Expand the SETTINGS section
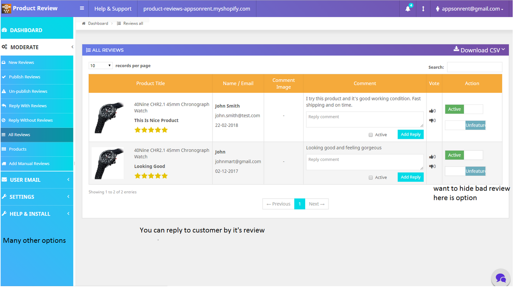 [37, 197]
